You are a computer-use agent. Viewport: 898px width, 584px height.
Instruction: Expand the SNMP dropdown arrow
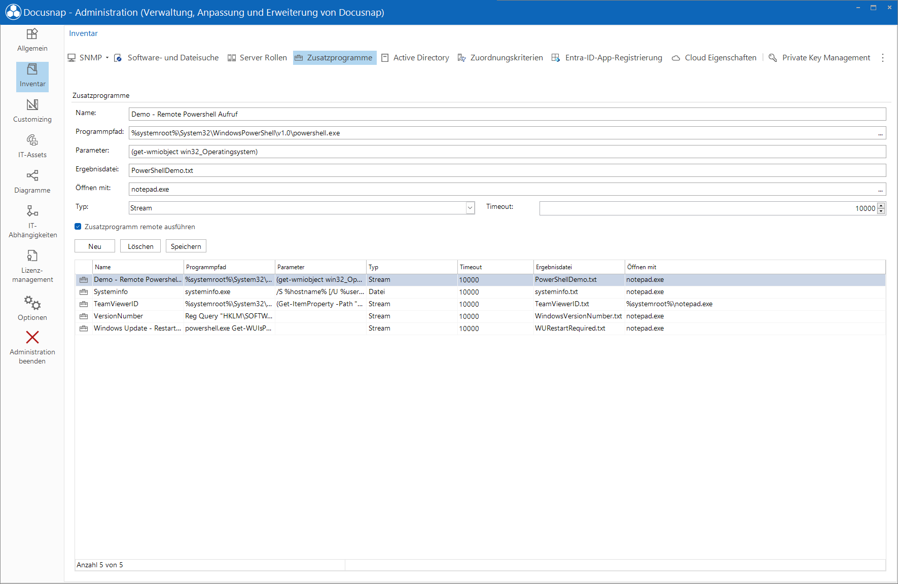pyautogui.click(x=107, y=58)
